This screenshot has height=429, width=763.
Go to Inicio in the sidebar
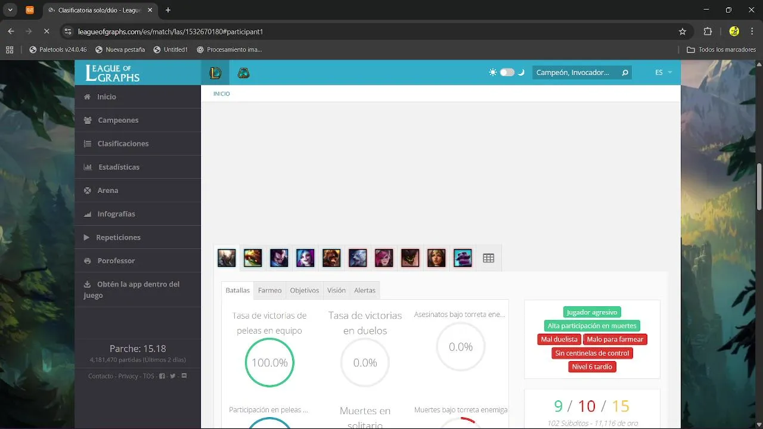pyautogui.click(x=138, y=97)
